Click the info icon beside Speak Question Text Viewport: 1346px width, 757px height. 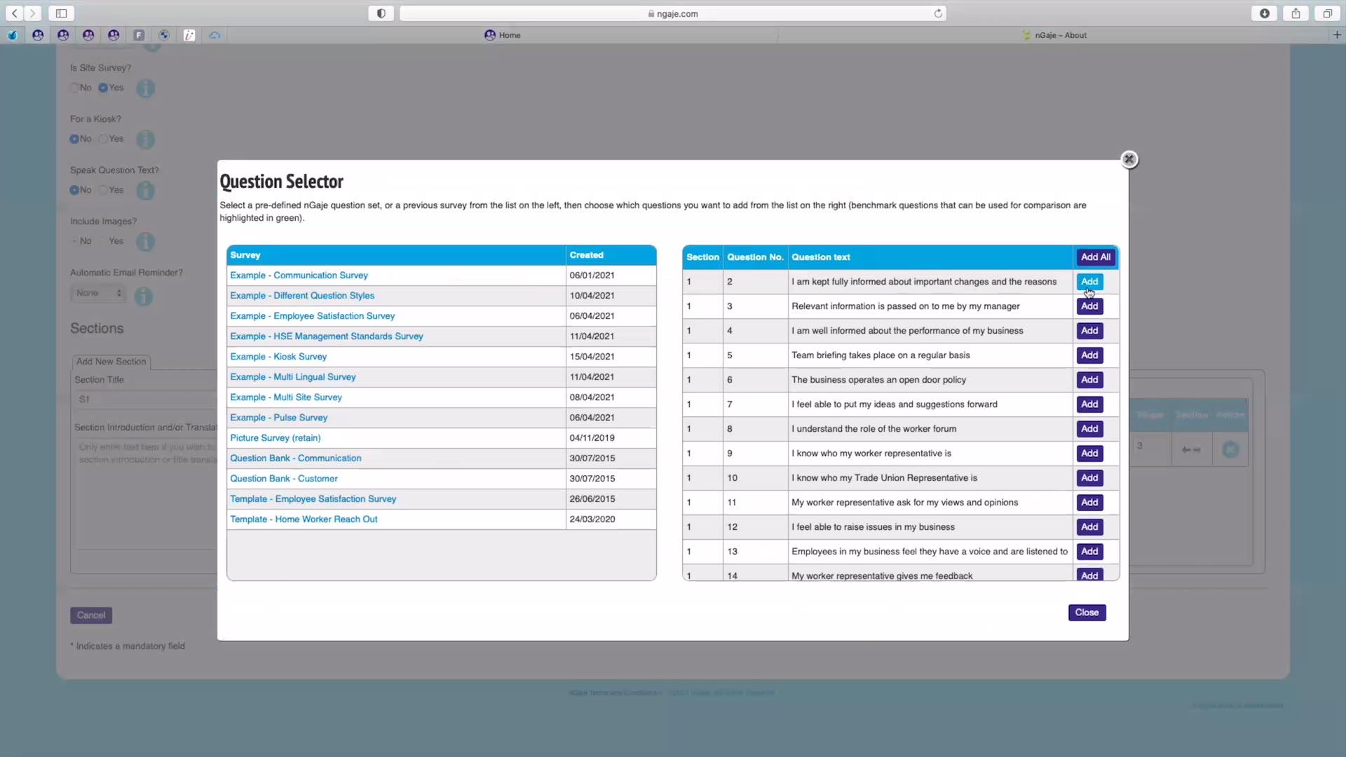145,191
